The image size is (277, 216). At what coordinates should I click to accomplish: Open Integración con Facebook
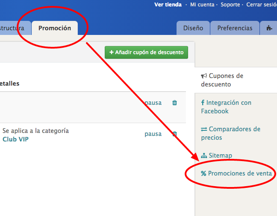click(x=226, y=107)
